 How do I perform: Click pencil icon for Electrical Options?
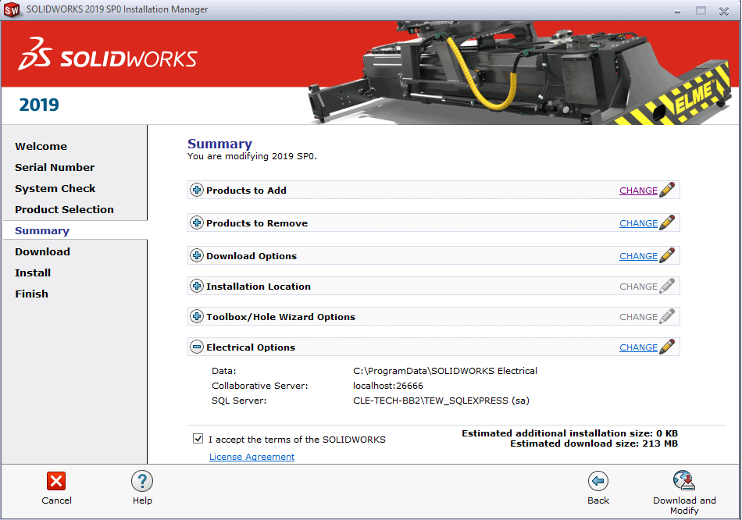tap(667, 347)
